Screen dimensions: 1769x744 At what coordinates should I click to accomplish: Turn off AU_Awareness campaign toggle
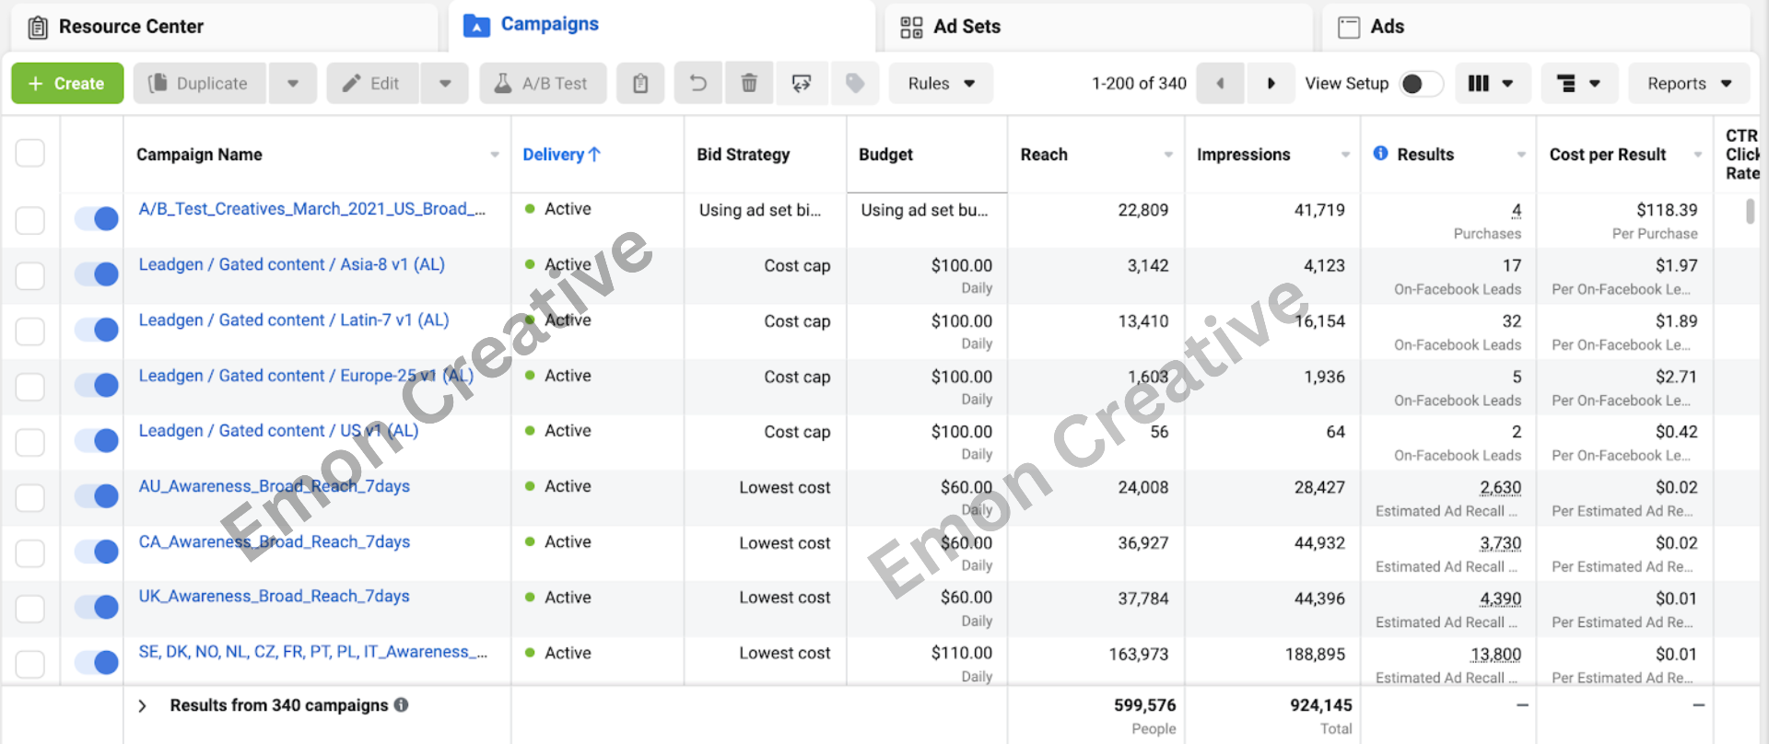pos(97,496)
